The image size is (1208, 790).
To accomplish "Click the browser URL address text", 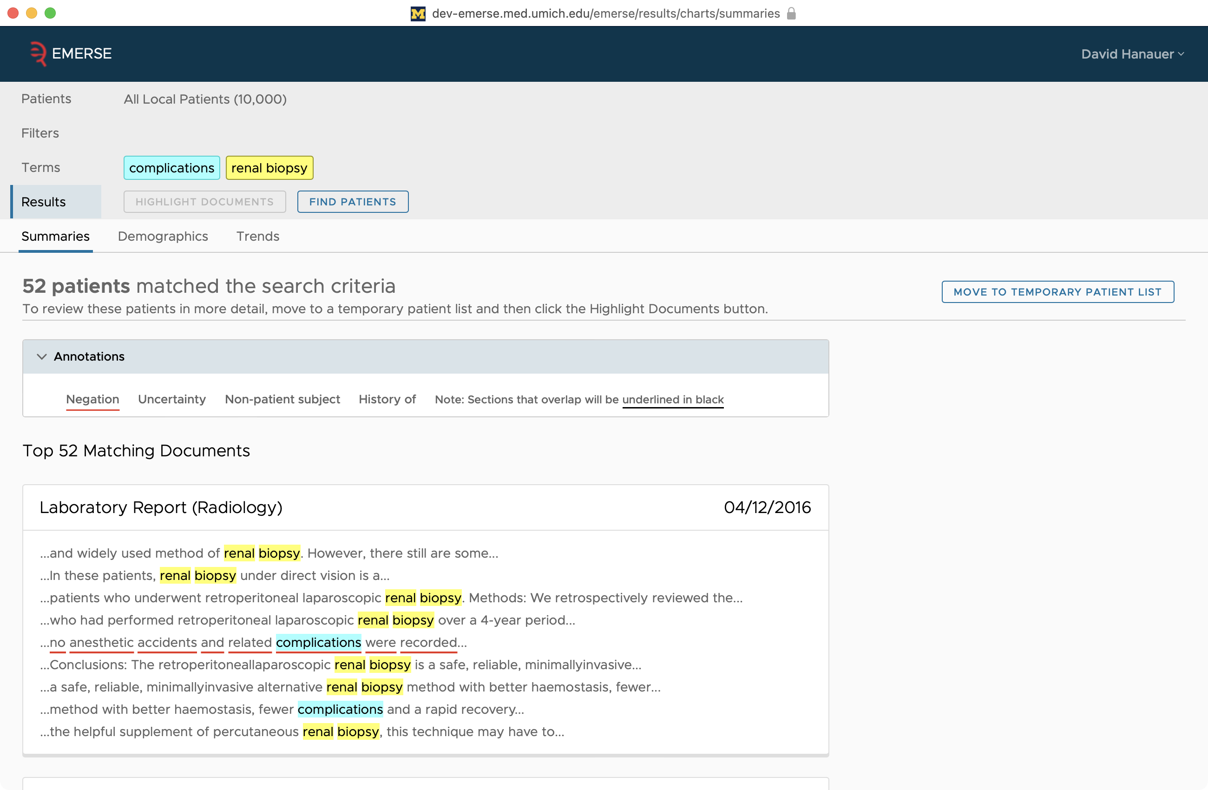I will pyautogui.click(x=605, y=13).
